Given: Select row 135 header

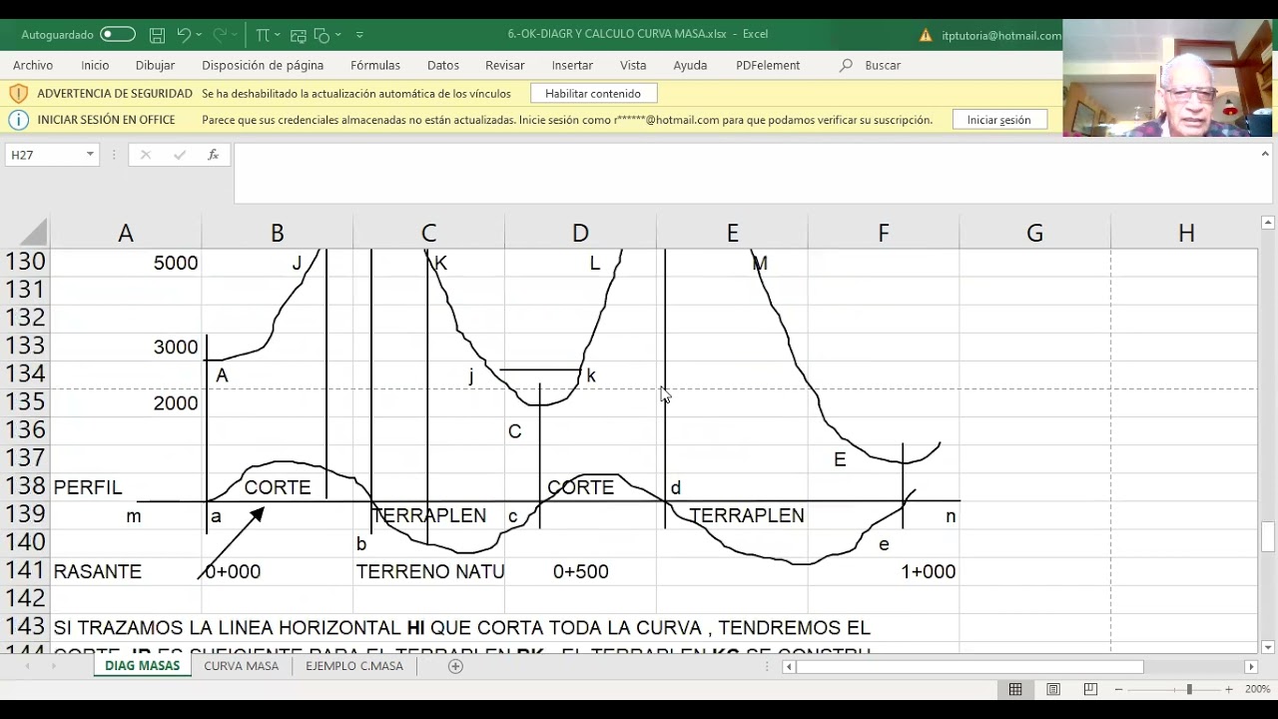Looking at the screenshot, I should pos(26,401).
